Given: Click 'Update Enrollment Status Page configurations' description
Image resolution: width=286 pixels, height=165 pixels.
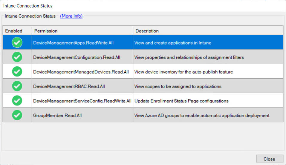Looking at the screenshot, I should pos(181,101).
